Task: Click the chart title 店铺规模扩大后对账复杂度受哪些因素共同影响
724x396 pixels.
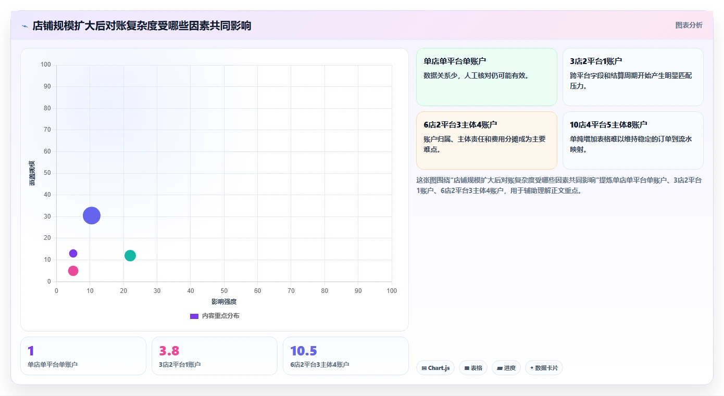Action: 142,26
